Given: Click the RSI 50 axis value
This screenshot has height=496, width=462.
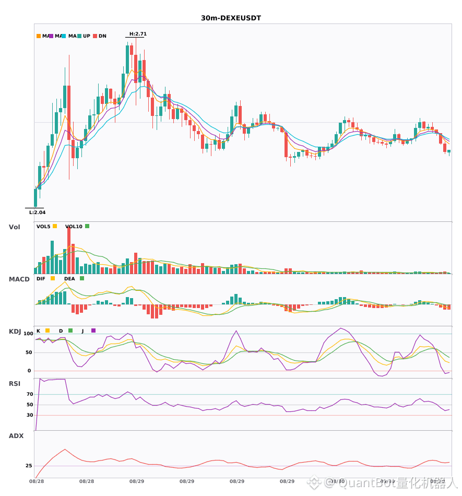Looking at the screenshot, I should pos(30,405).
